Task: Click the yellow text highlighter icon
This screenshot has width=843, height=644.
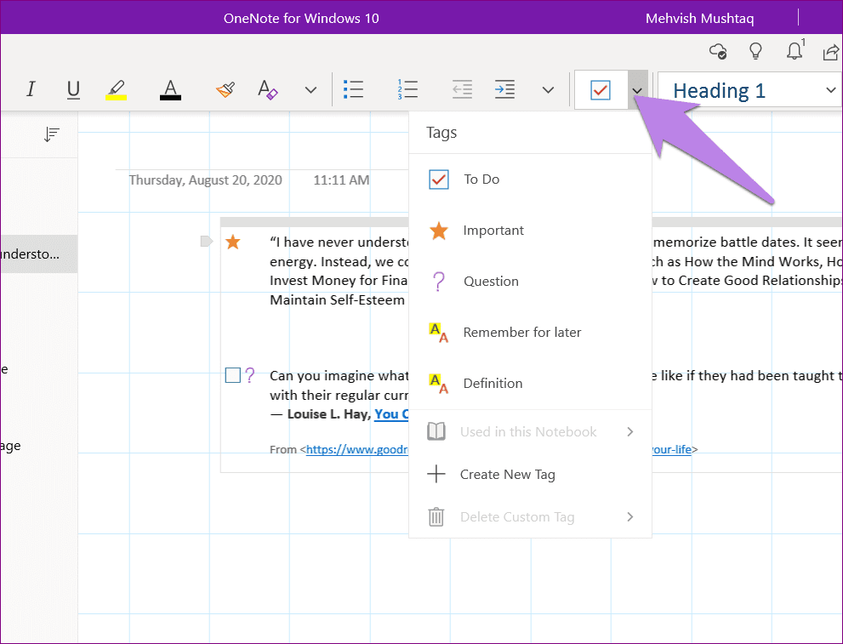Action: click(x=117, y=90)
